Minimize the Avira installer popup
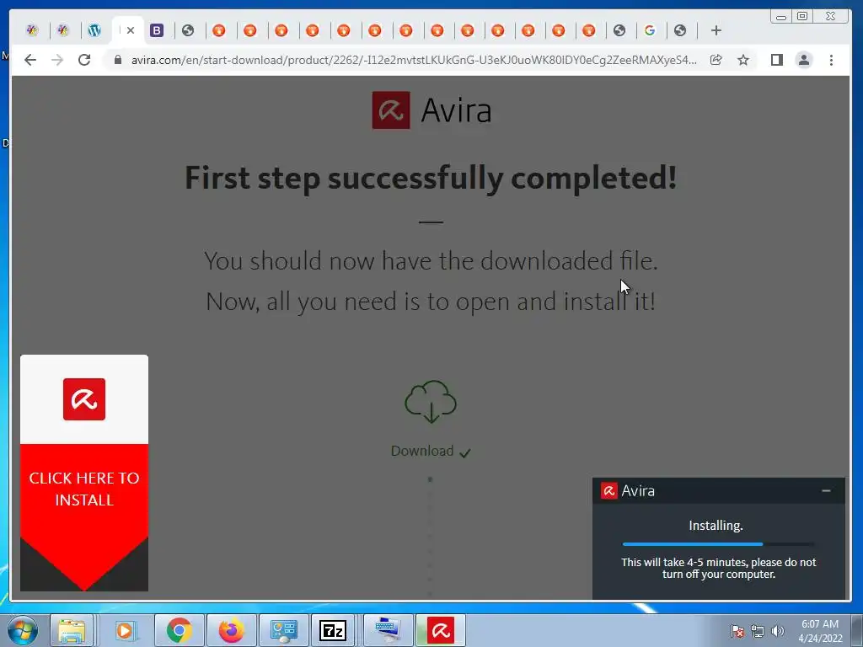 826,491
